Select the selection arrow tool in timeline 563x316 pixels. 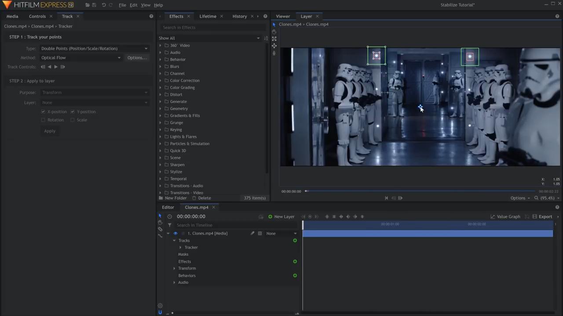click(160, 216)
